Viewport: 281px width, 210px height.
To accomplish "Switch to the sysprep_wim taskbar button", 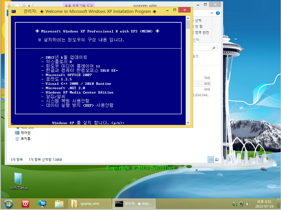I will point(90,204).
